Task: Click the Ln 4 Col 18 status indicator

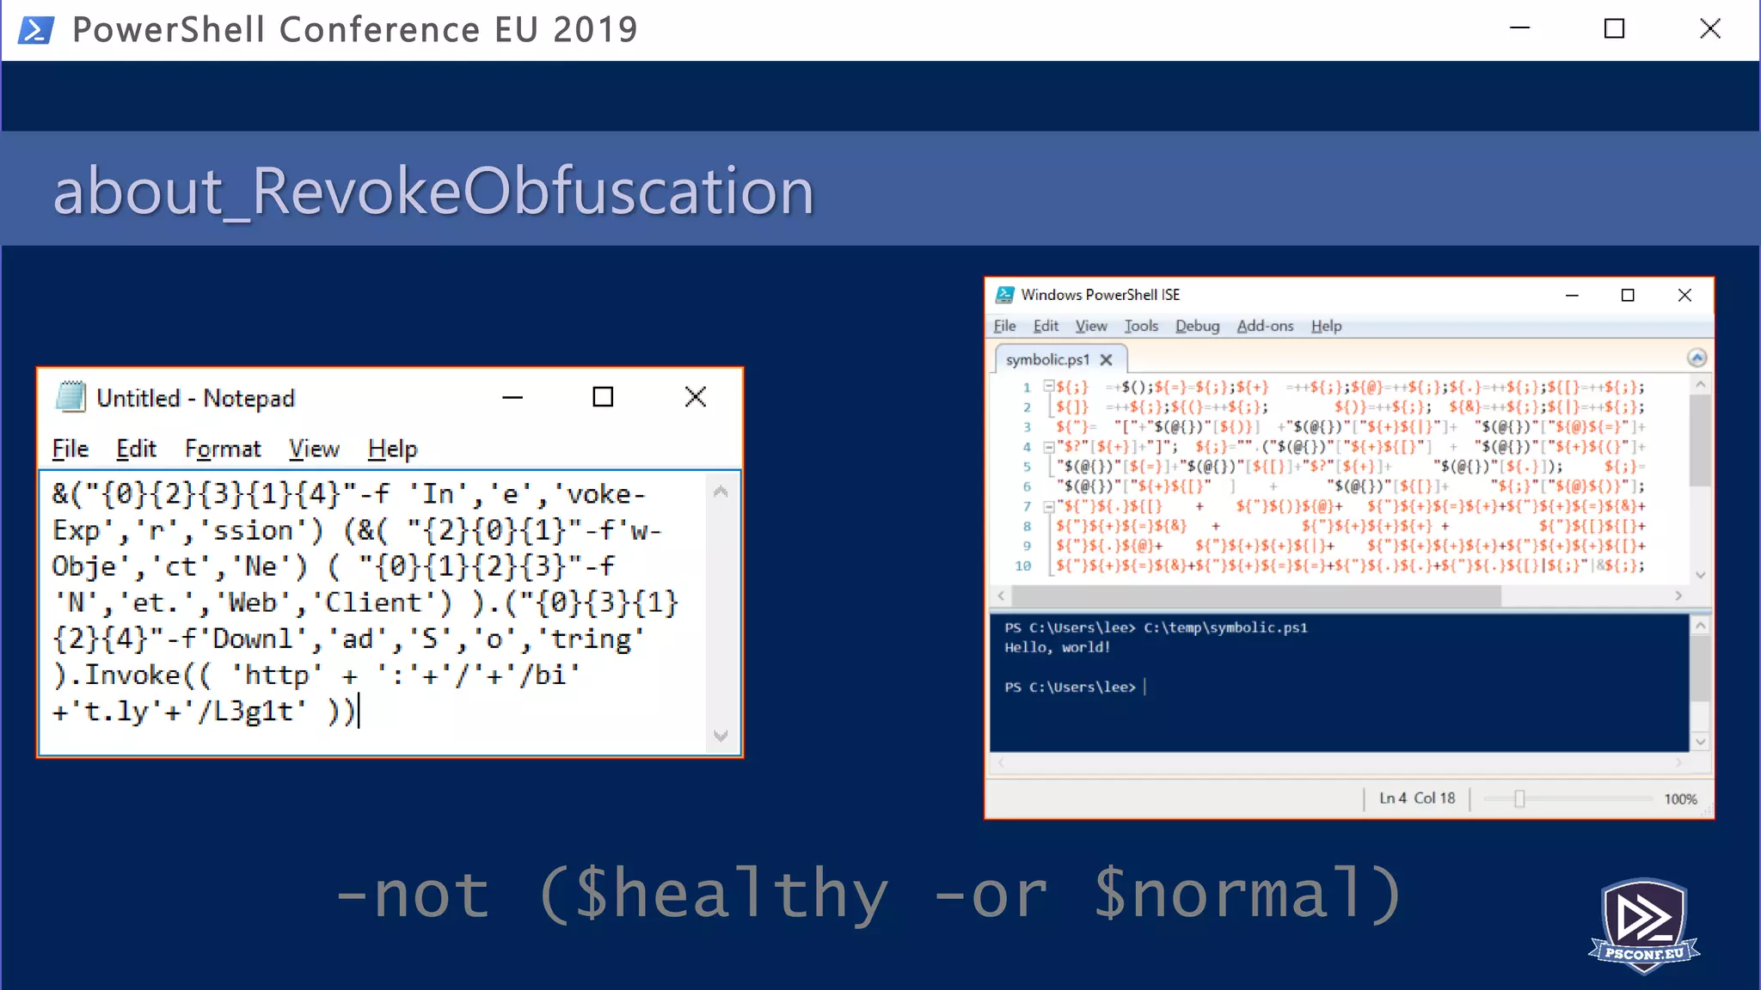Action: (x=1417, y=797)
